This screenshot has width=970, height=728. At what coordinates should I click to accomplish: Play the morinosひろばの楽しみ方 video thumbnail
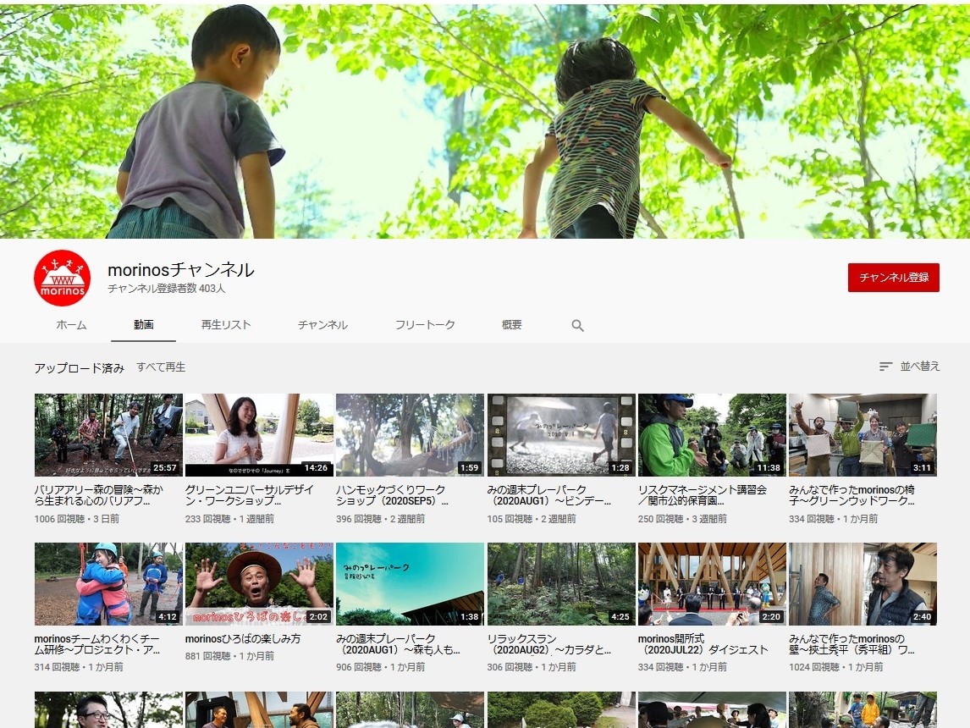(259, 584)
